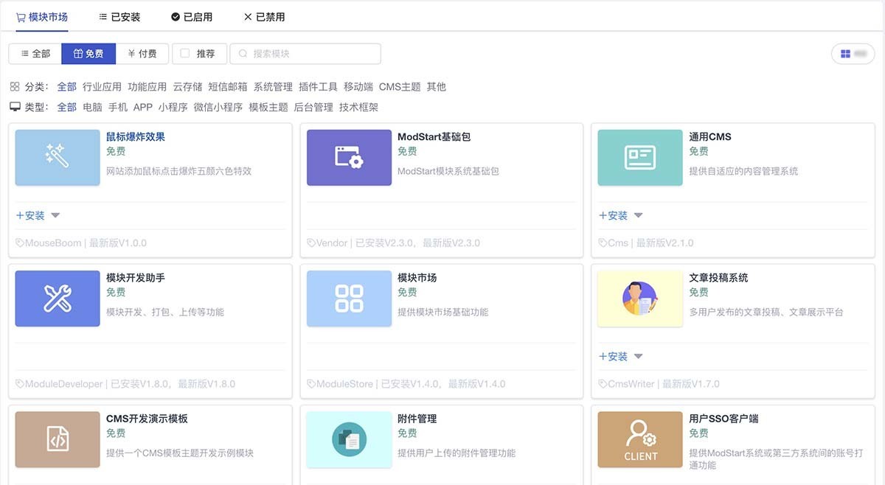Filter by 插件工具 category
The image size is (885, 485).
[318, 86]
